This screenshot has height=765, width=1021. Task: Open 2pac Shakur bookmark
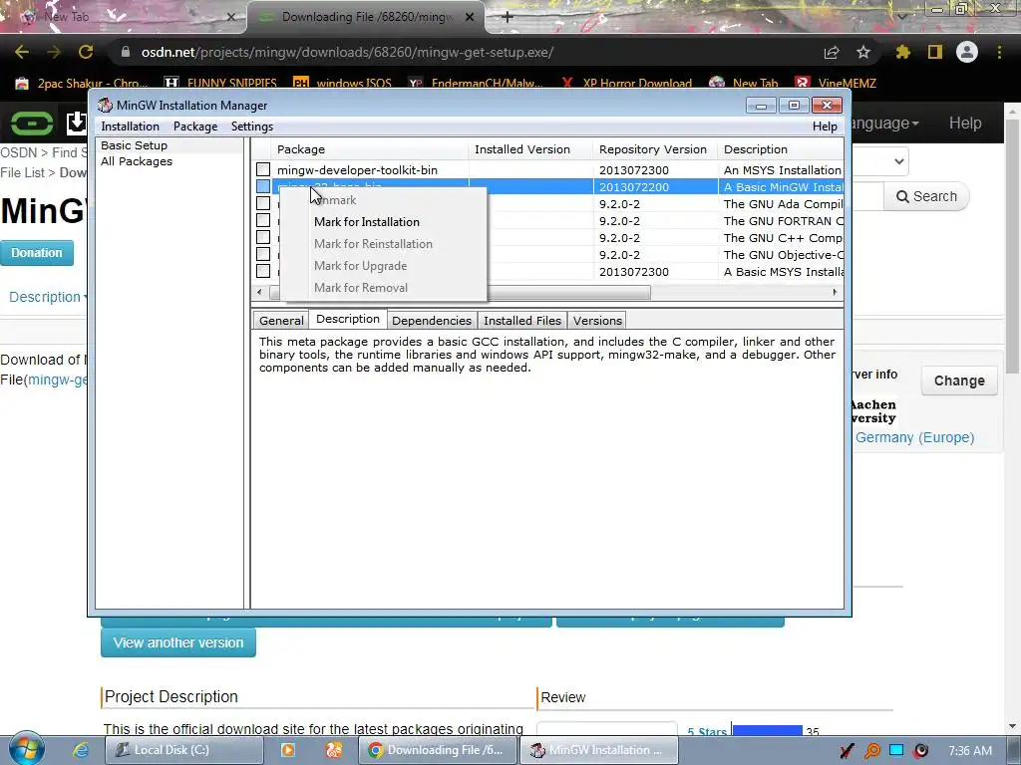coord(82,84)
